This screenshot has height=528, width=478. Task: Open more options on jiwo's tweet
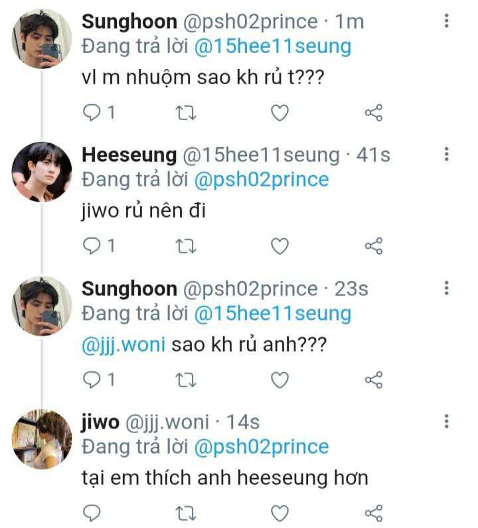click(x=447, y=421)
